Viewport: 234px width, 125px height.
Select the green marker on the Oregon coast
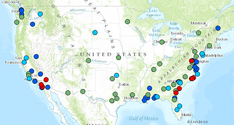[17, 22]
